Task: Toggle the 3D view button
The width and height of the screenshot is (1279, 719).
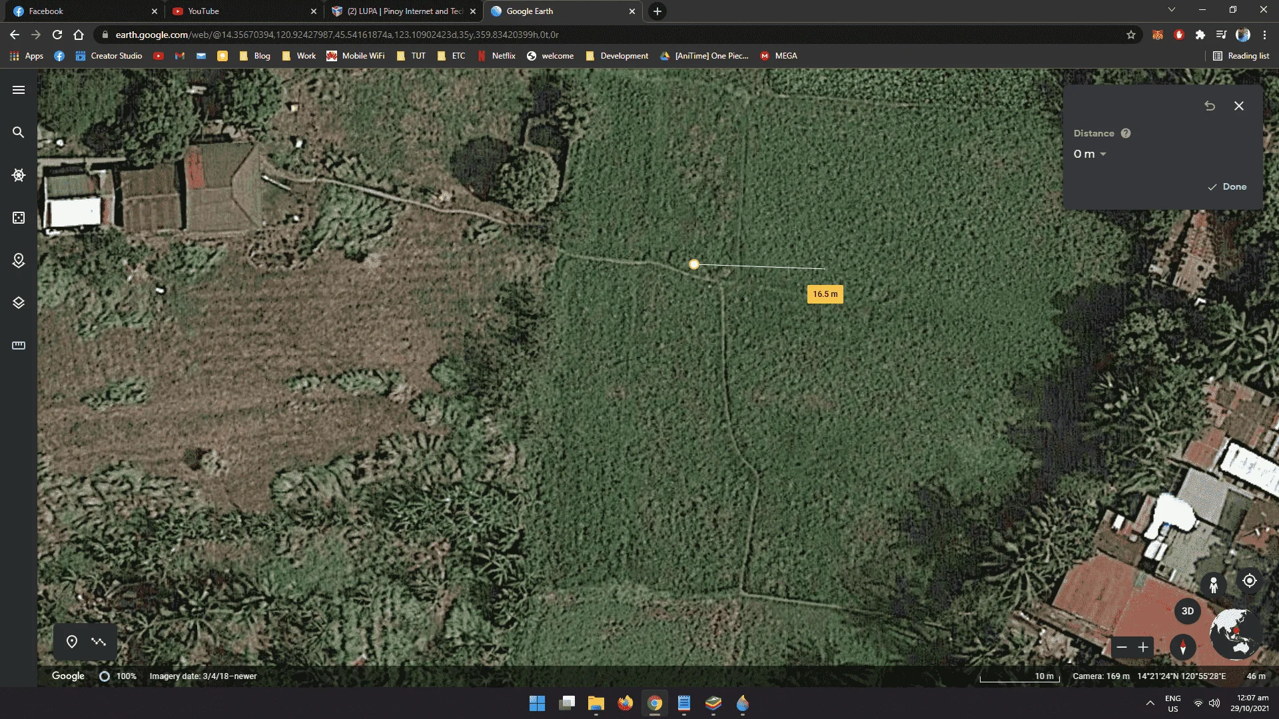Action: point(1187,611)
